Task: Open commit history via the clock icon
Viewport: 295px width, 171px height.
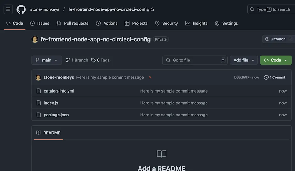Action: tap(266, 77)
